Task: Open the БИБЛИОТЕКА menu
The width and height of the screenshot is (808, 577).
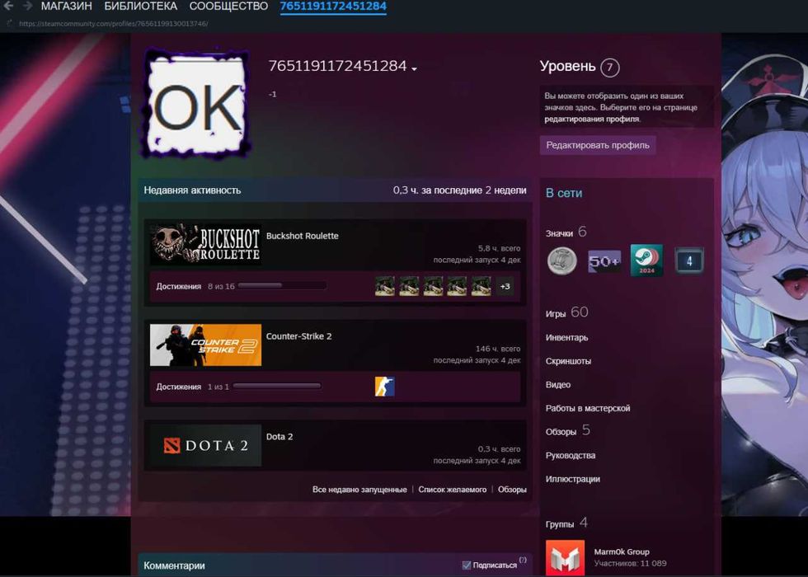Action: [x=141, y=7]
